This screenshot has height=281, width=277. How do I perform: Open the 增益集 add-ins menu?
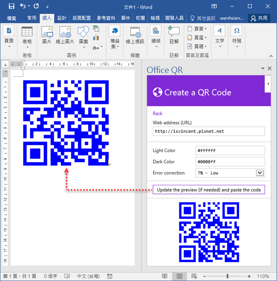pos(115,37)
